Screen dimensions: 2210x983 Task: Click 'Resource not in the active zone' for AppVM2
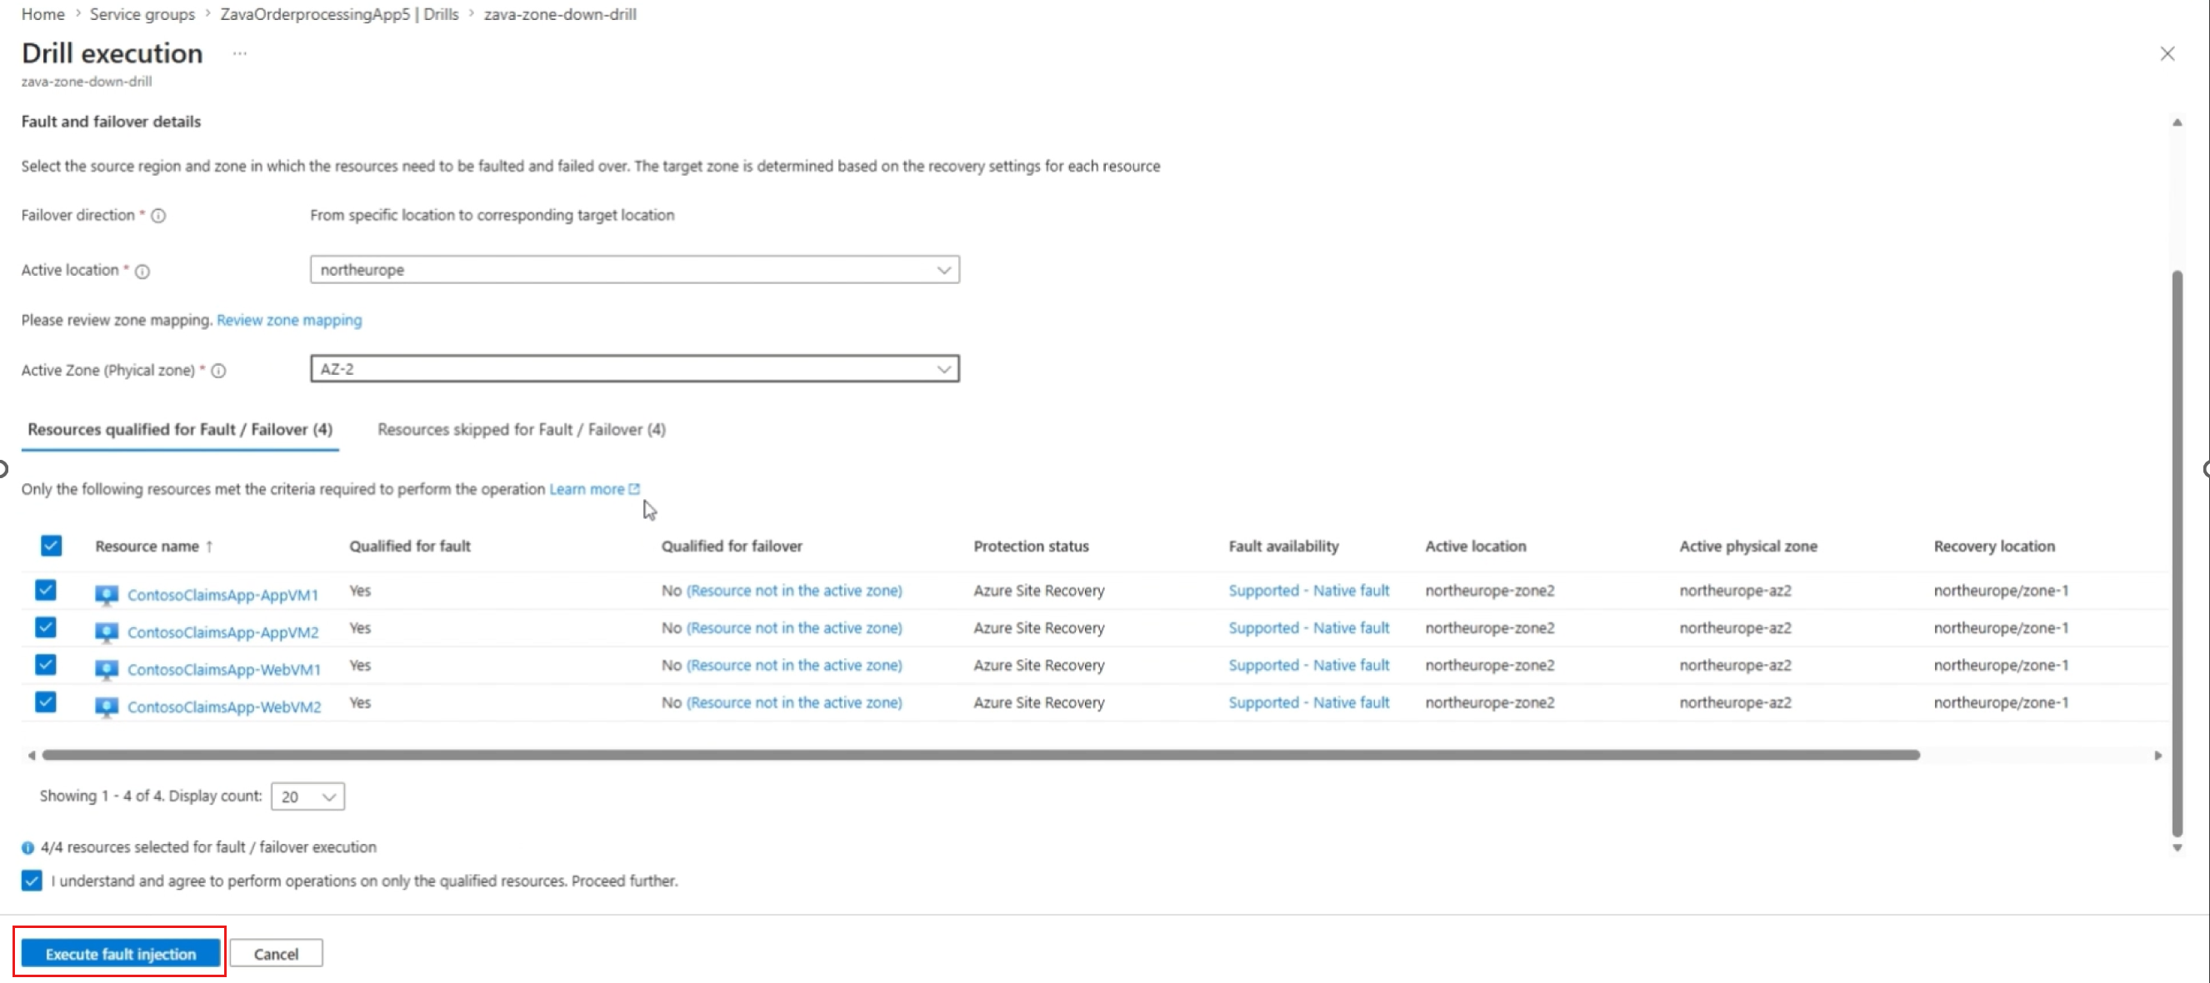point(794,629)
